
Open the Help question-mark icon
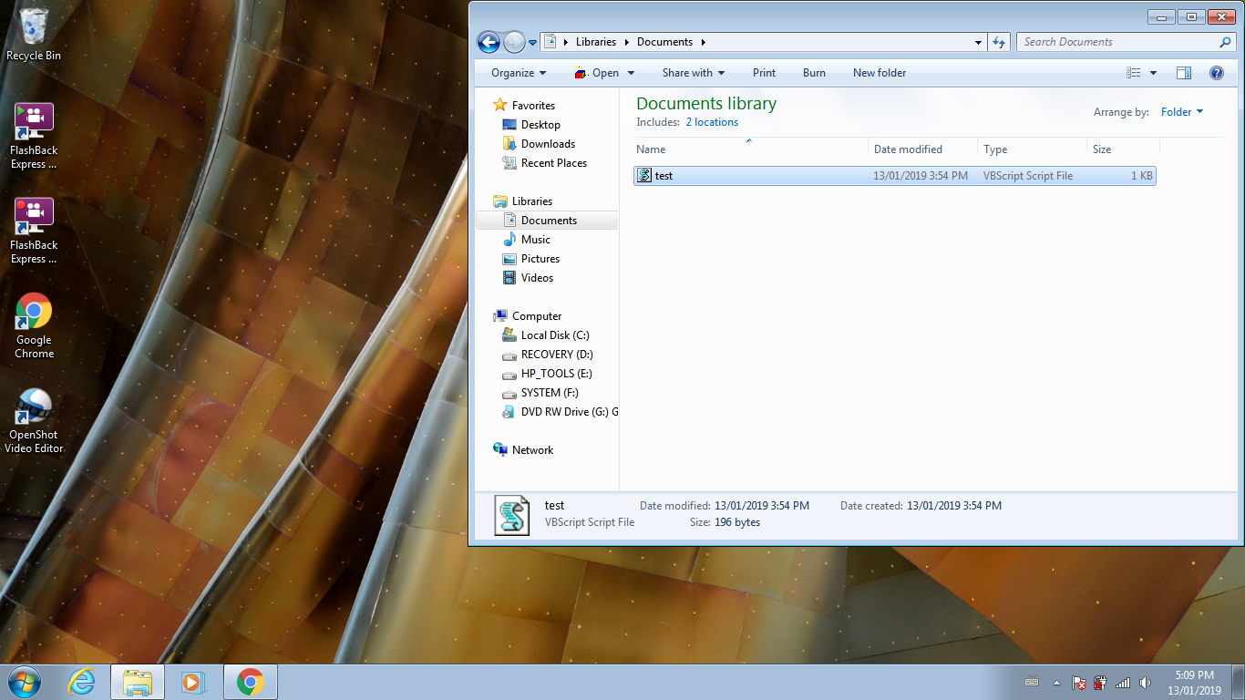(x=1217, y=72)
